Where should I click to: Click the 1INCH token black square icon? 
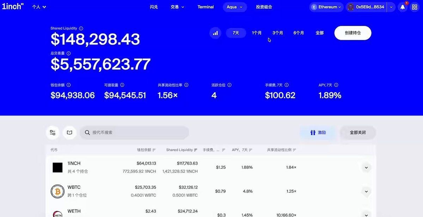pos(57,167)
